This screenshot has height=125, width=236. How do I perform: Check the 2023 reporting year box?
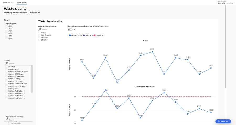pos(7,26)
